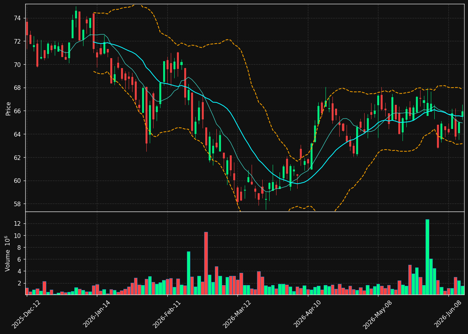Click the 2026-May-08 date label
The height and width of the screenshot is (334, 468).
coord(377,314)
